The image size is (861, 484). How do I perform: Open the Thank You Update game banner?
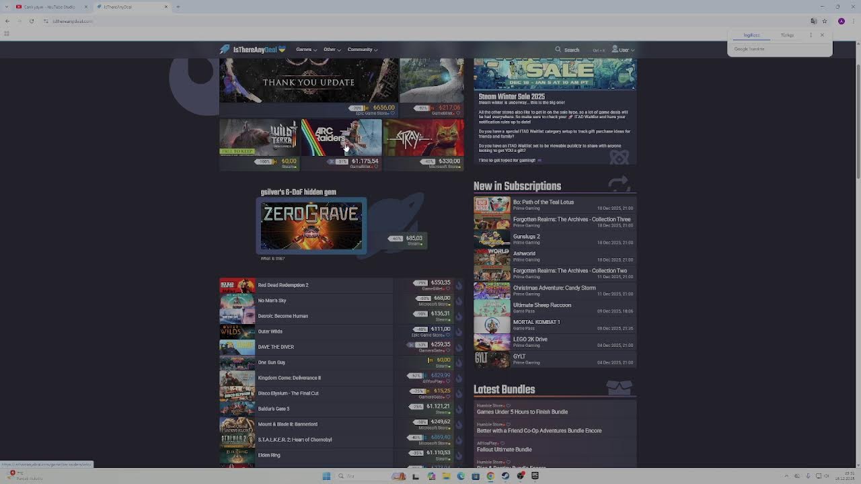pyautogui.click(x=308, y=81)
